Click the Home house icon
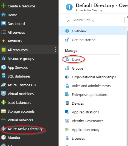The width and height of the screenshot is (128, 146). [4, 15]
